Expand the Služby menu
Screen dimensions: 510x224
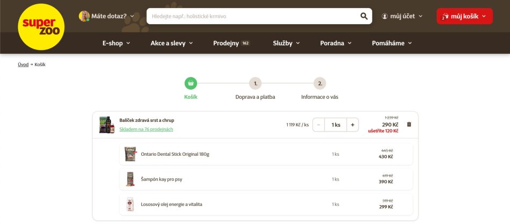point(286,43)
